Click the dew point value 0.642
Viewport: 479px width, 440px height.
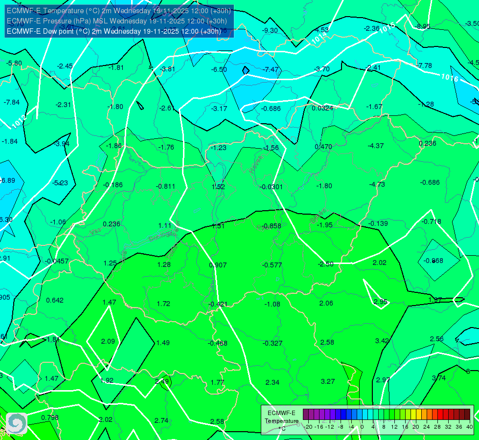click(55, 300)
